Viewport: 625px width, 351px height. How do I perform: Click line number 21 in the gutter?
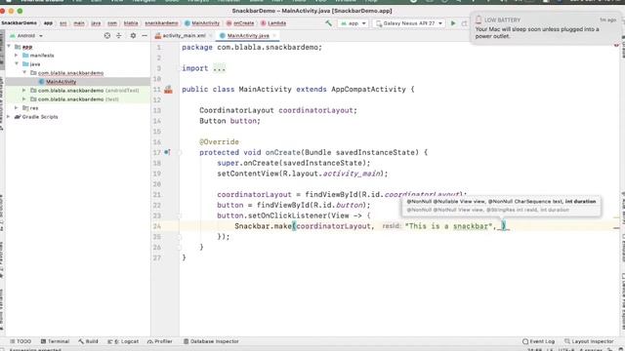157,195
